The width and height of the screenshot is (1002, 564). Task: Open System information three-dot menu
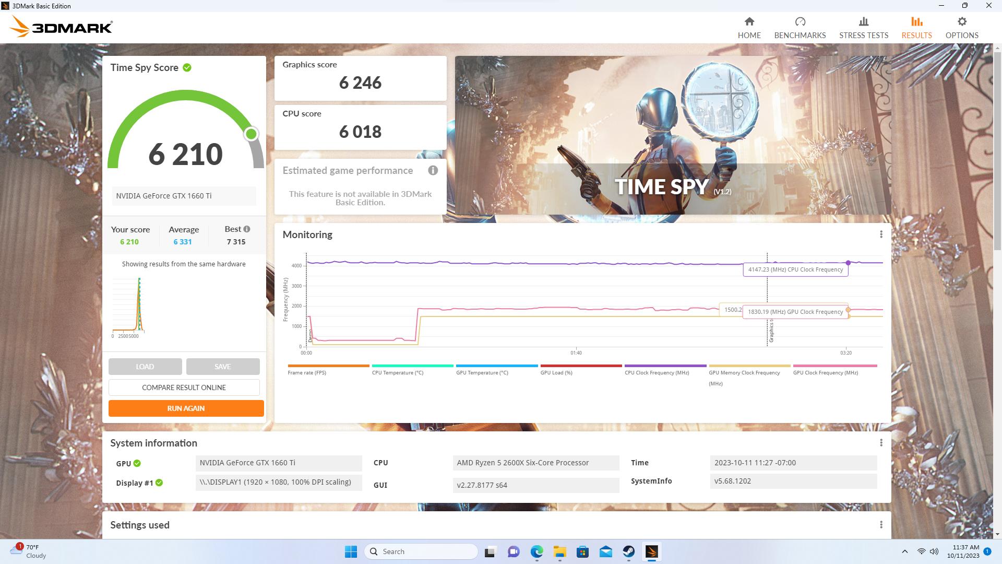coord(881,443)
